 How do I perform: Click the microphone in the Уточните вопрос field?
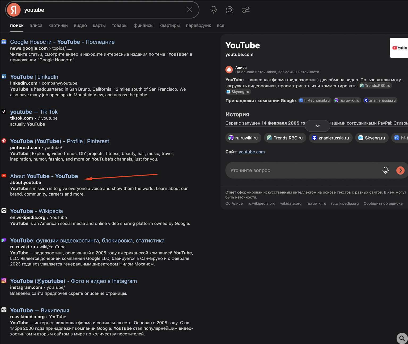(x=385, y=170)
